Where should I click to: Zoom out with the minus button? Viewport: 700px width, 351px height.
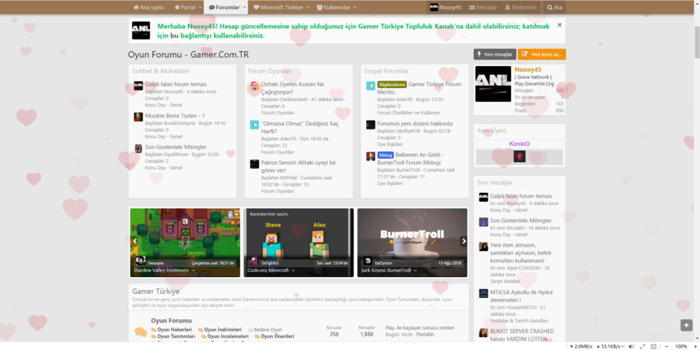point(667,347)
